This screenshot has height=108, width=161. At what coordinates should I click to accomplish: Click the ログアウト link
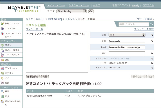click(148, 5)
